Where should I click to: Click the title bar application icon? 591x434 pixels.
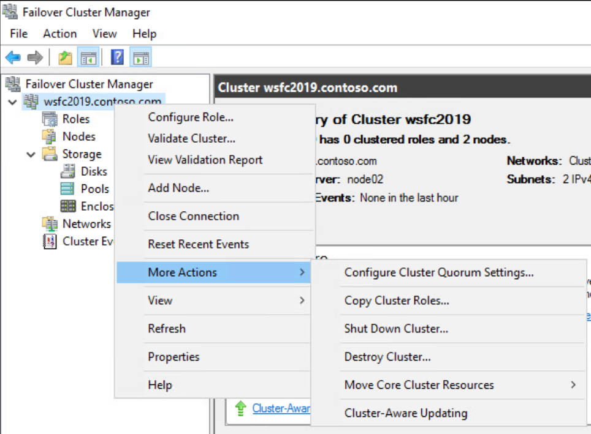click(x=10, y=12)
